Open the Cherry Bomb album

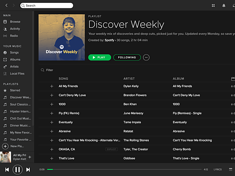coord(182,149)
